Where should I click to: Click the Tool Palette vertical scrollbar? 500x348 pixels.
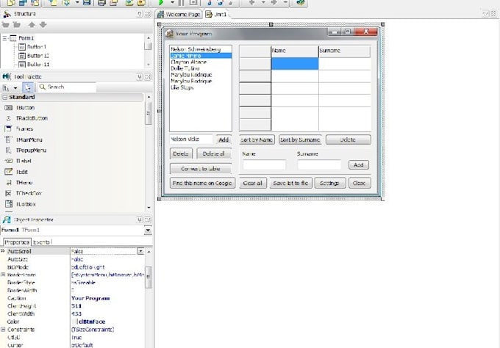click(x=149, y=152)
